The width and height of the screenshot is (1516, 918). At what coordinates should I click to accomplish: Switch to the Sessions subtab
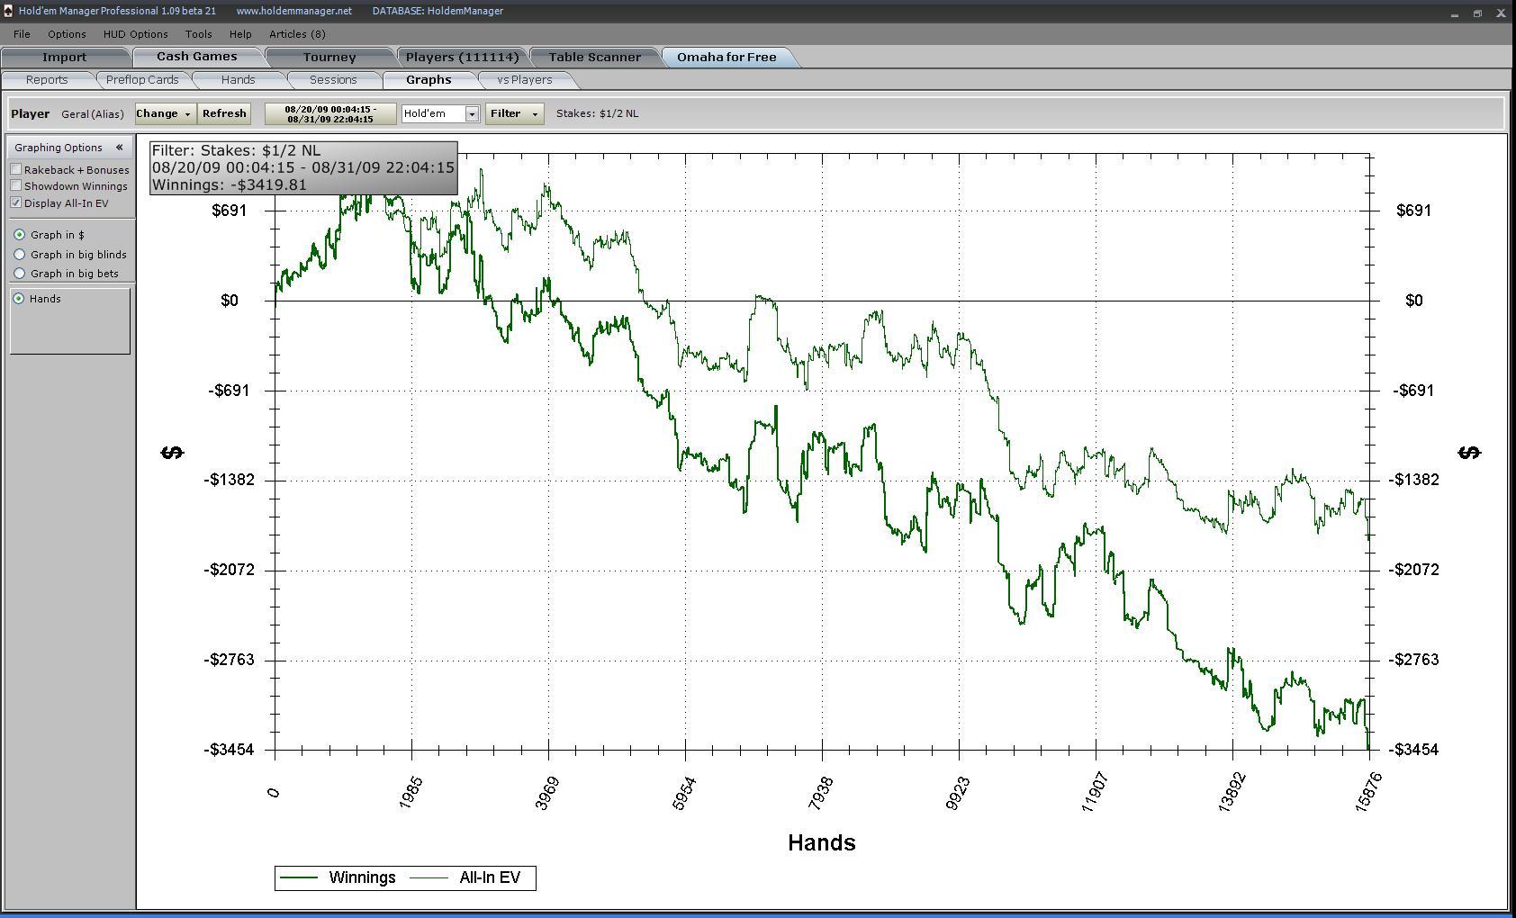coord(333,80)
